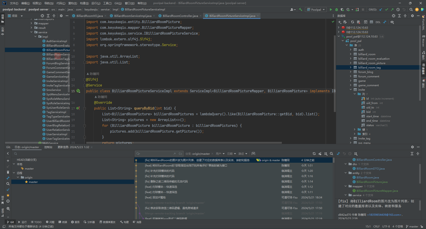Viewport: 426px width, 229px height.
Task: Click the author email link in commit details
Action: [384, 215]
